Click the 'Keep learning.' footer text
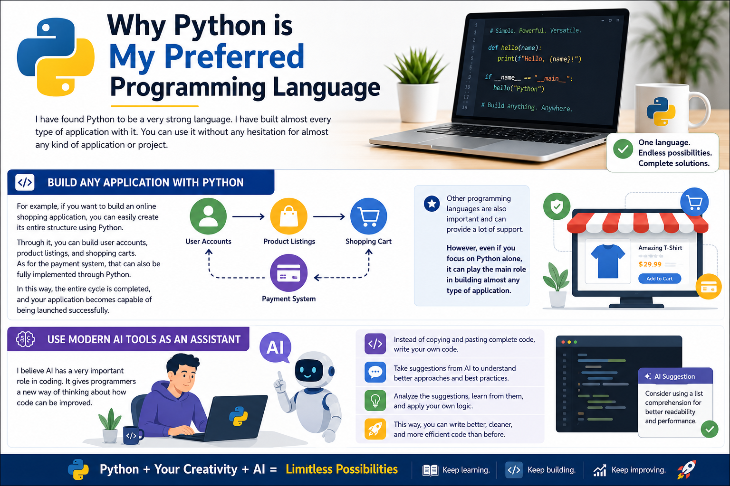 pos(466,470)
